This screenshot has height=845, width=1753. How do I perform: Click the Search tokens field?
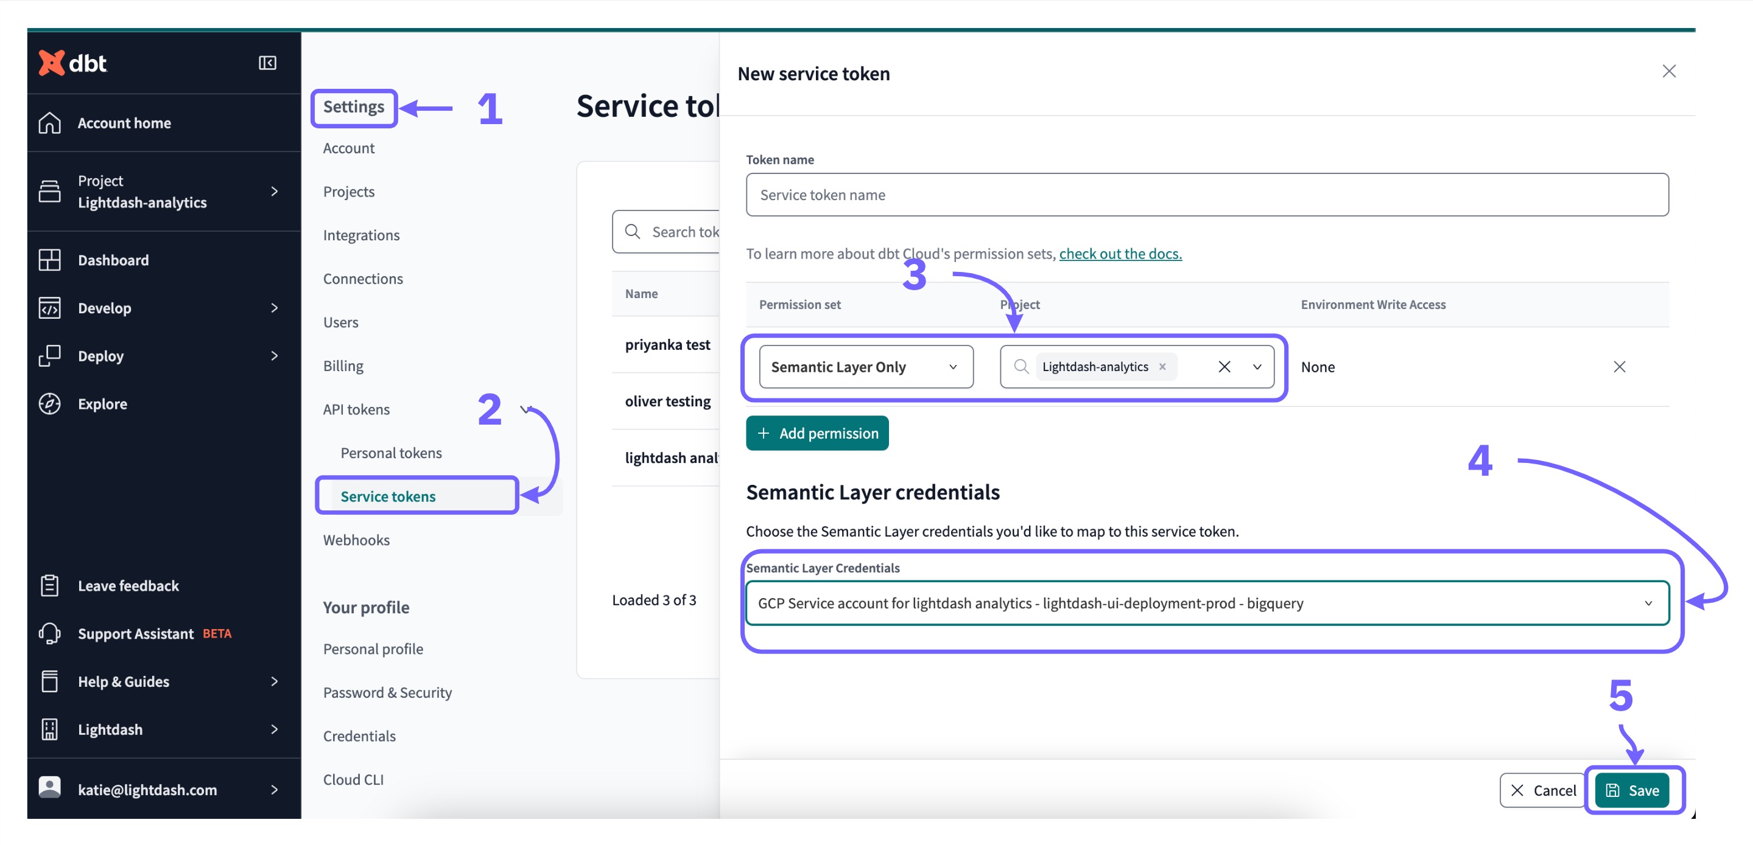tap(667, 231)
